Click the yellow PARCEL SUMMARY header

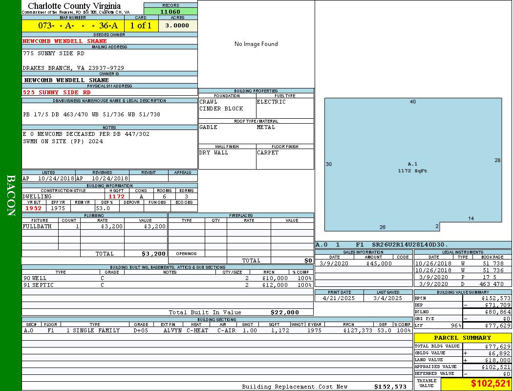(462, 338)
